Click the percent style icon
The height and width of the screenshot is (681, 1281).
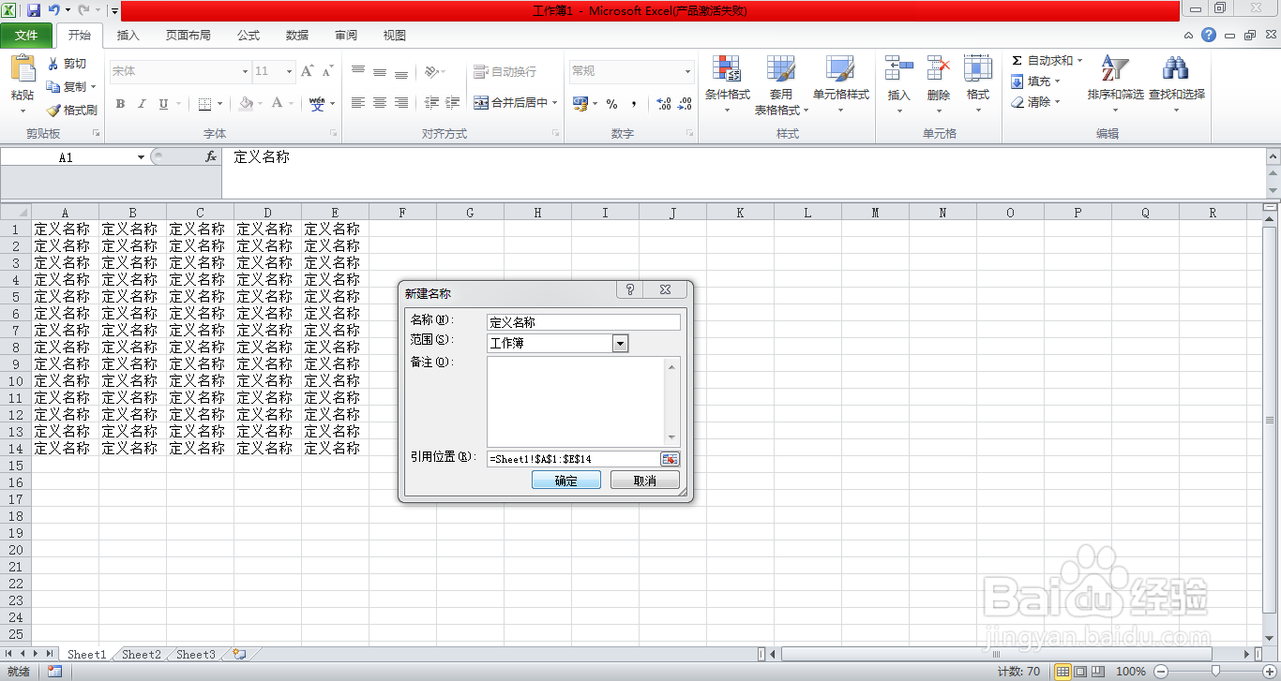(x=611, y=104)
